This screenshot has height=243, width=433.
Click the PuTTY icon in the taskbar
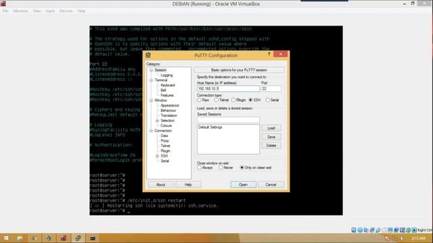(x=78, y=238)
